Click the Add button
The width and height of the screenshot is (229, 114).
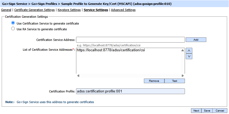(x=196, y=40)
